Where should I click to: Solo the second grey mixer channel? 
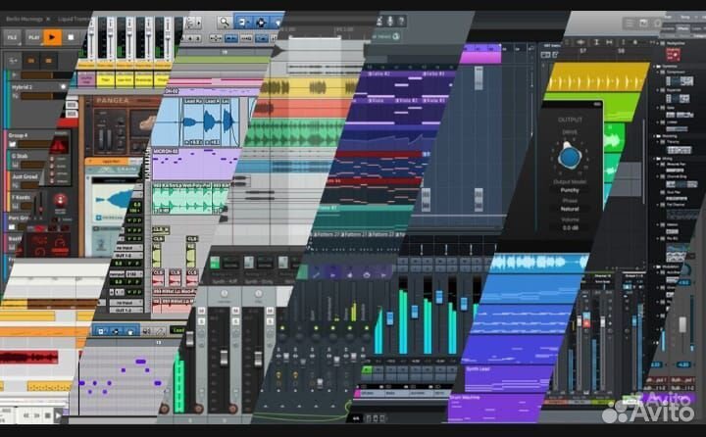235,321
